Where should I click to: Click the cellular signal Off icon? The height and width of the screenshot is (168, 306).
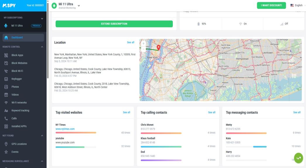click(282, 24)
